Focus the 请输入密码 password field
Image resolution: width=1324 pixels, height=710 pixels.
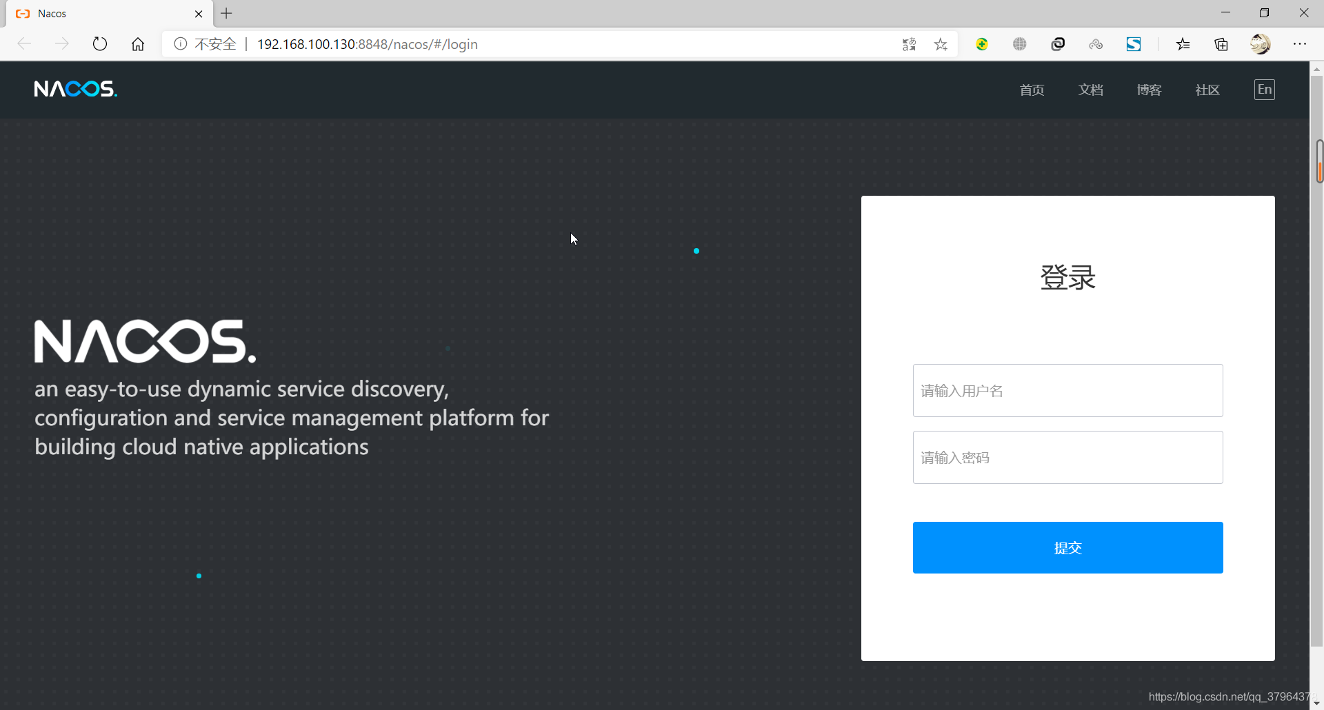point(1067,457)
